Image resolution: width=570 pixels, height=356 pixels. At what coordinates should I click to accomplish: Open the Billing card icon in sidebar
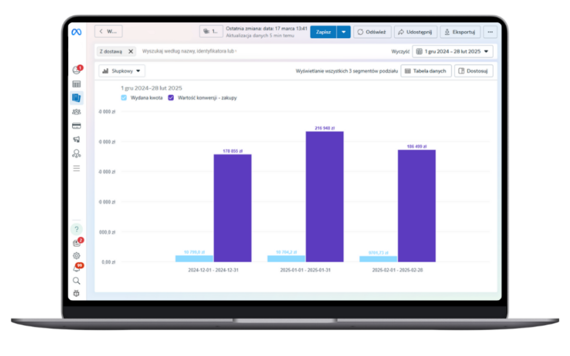pos(77,126)
